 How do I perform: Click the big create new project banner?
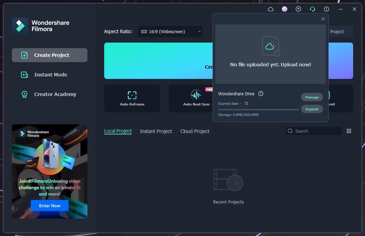click(158, 61)
